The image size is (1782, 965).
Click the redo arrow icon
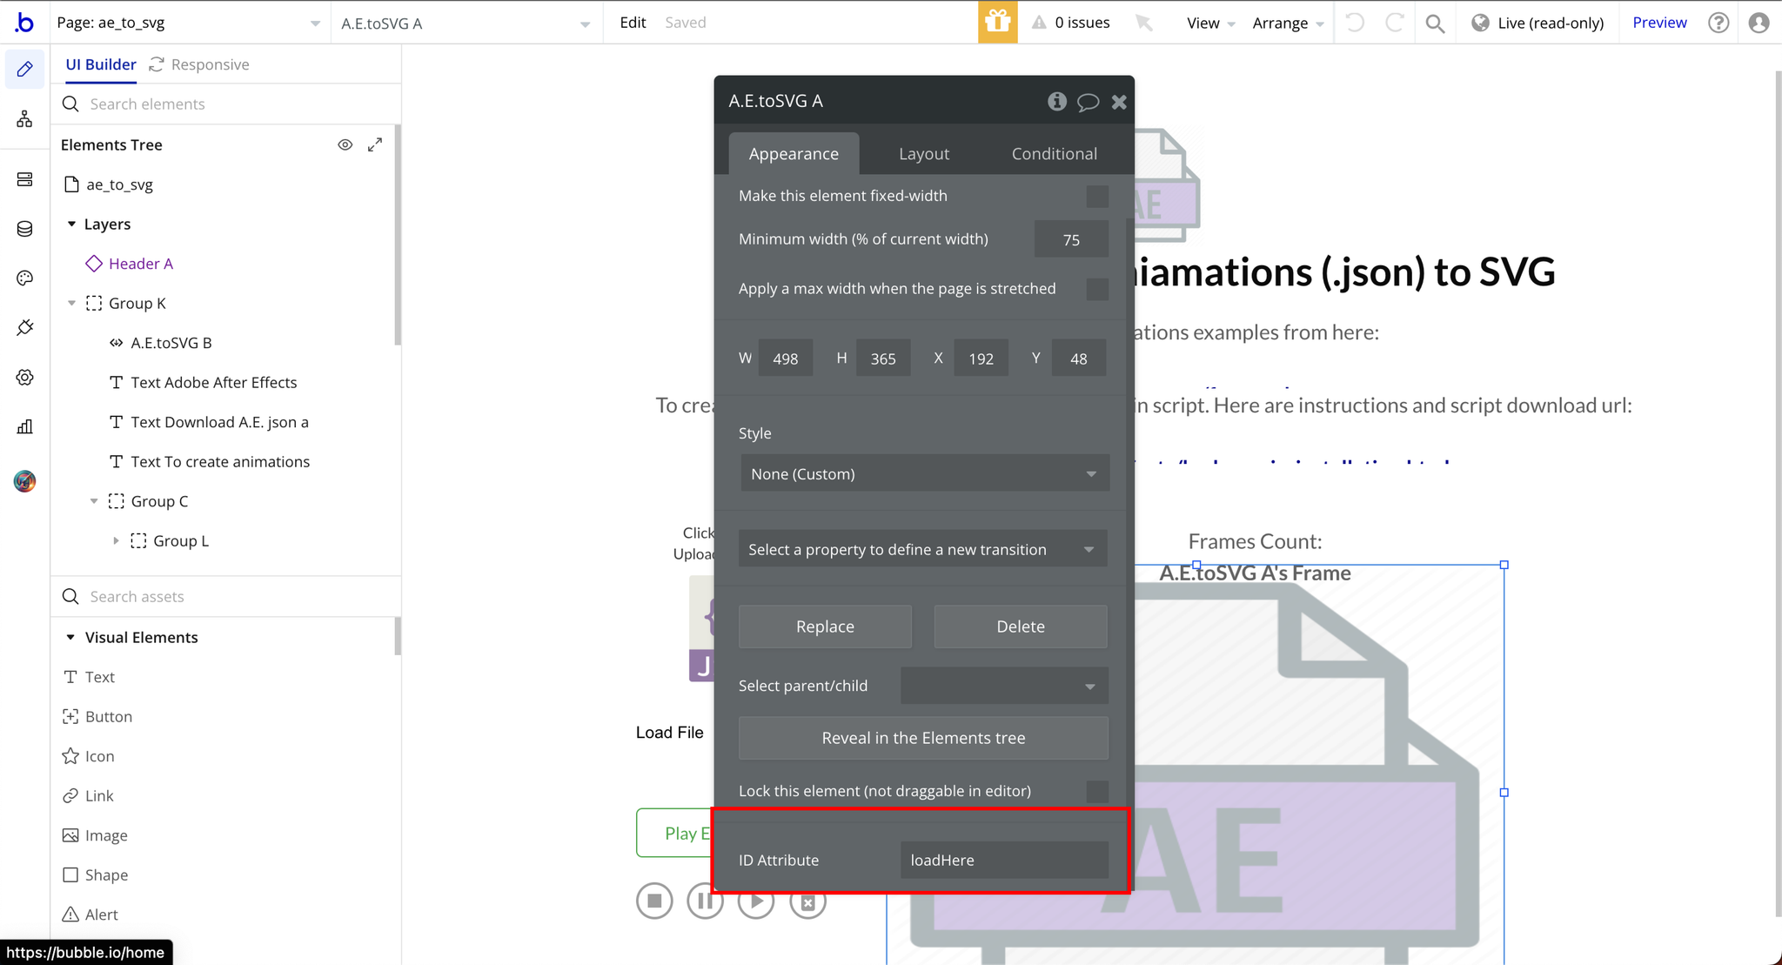pyautogui.click(x=1394, y=23)
